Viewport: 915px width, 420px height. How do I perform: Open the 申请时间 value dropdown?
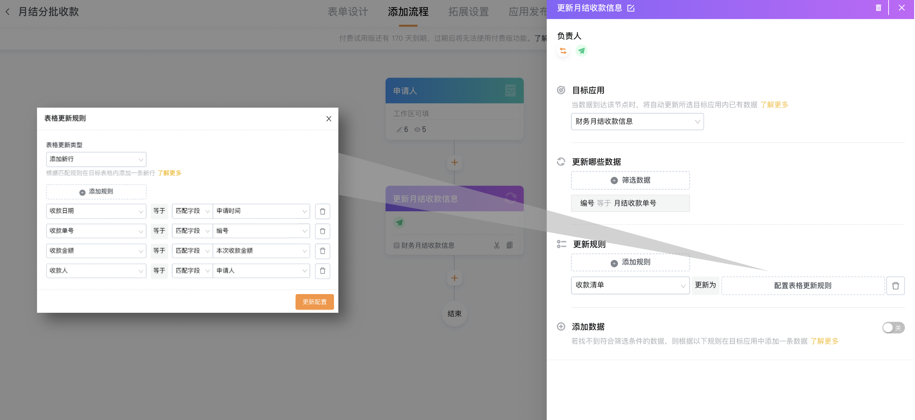pos(261,211)
